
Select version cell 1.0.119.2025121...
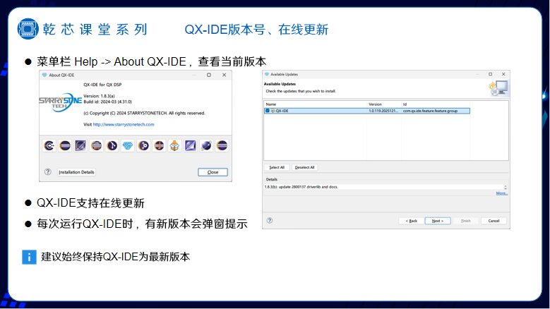click(x=383, y=111)
